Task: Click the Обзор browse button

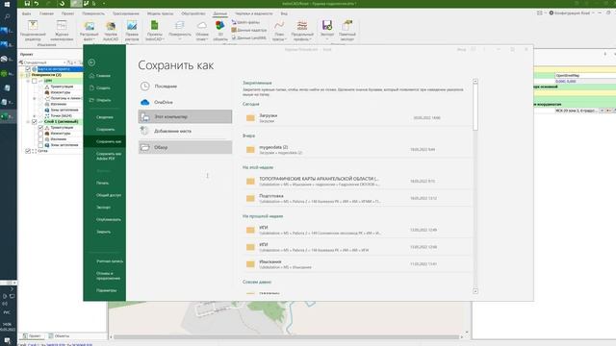Action: [x=185, y=147]
